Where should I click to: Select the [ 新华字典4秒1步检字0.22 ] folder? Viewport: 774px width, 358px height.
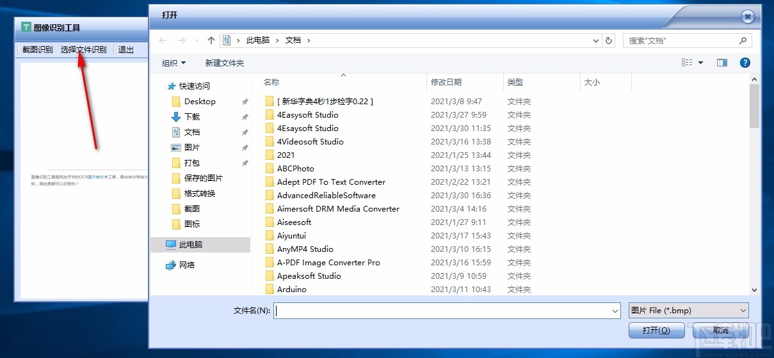pyautogui.click(x=325, y=102)
